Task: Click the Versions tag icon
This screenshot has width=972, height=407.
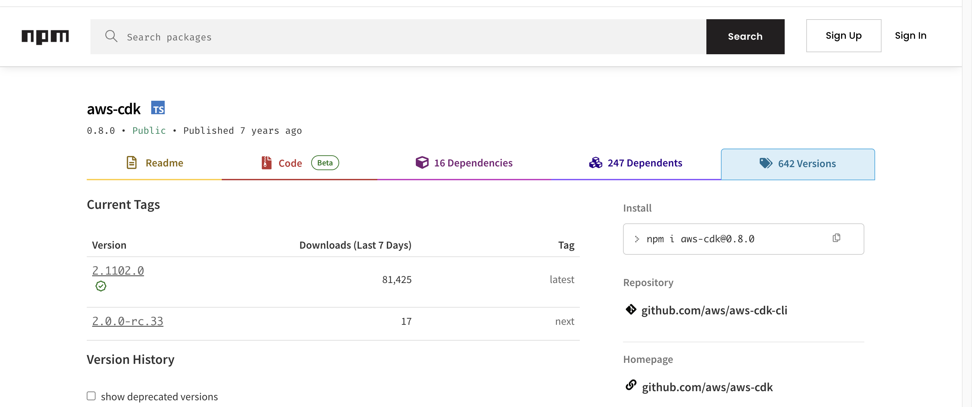Action: pos(765,163)
